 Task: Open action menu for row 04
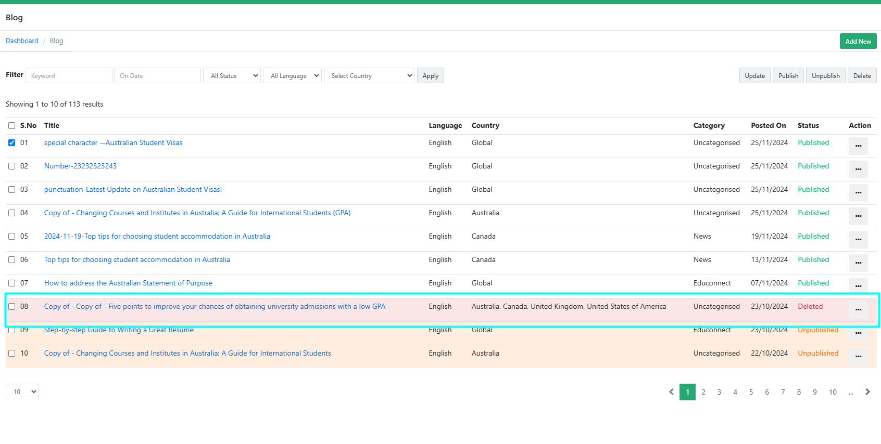[x=858, y=216]
